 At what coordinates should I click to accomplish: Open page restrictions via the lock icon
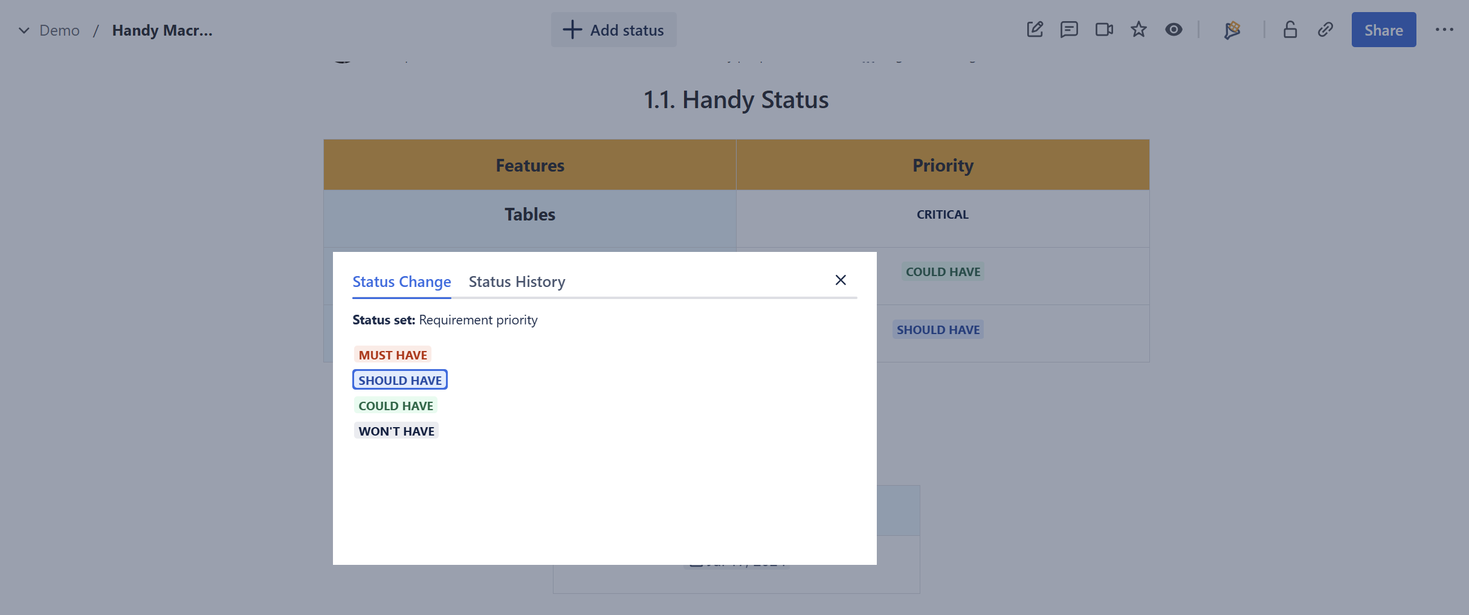pyautogui.click(x=1290, y=30)
